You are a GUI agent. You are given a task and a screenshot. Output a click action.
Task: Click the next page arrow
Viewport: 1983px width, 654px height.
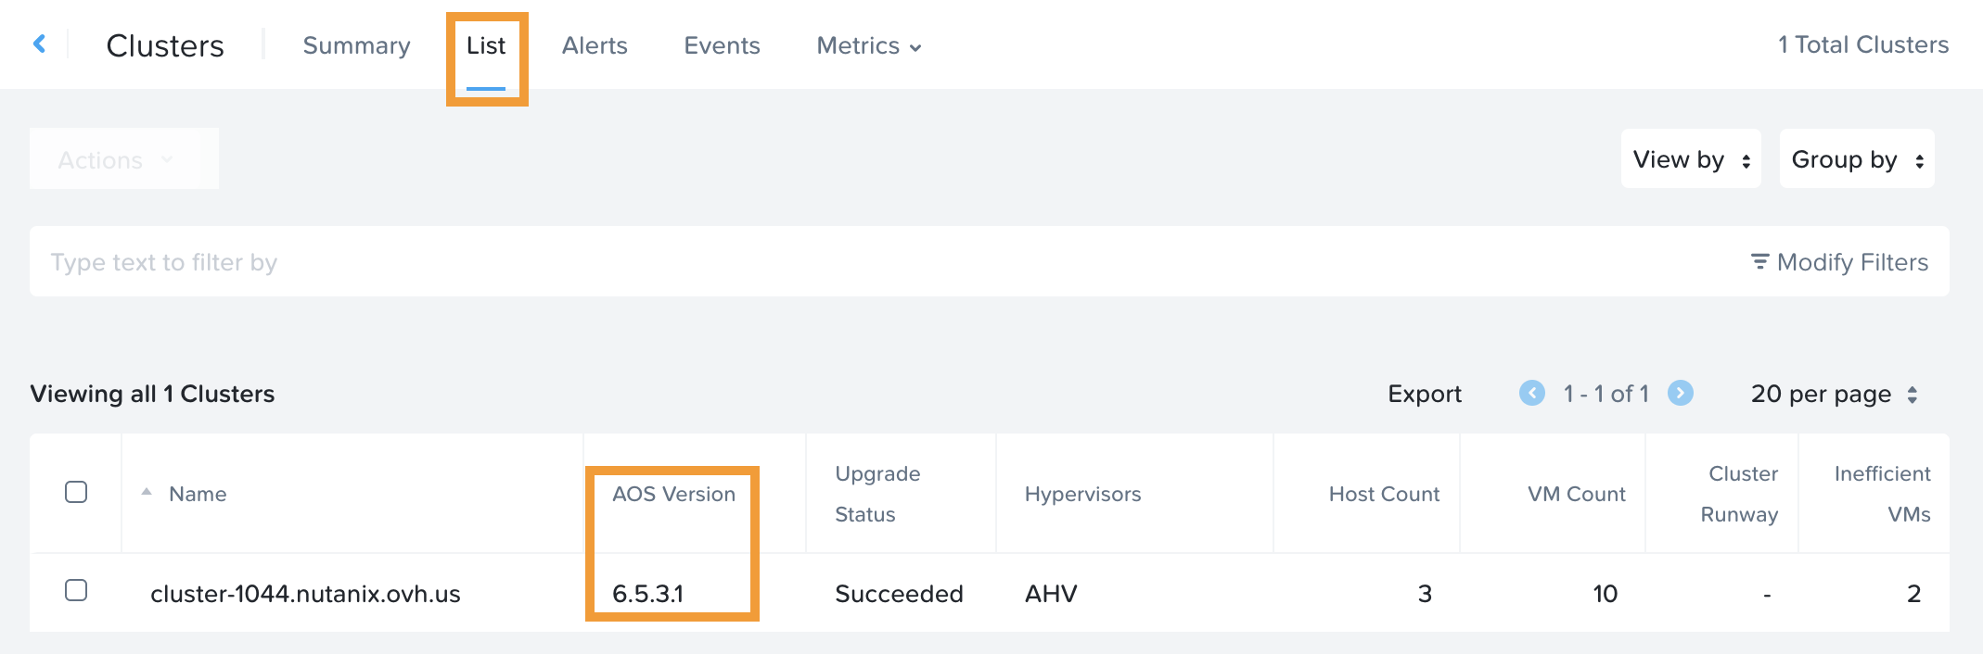tap(1682, 393)
